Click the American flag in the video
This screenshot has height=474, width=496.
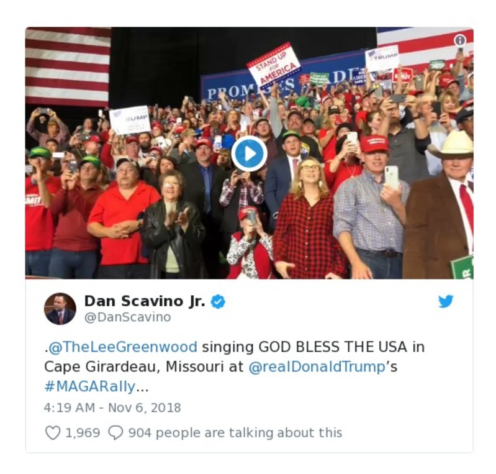(68, 67)
